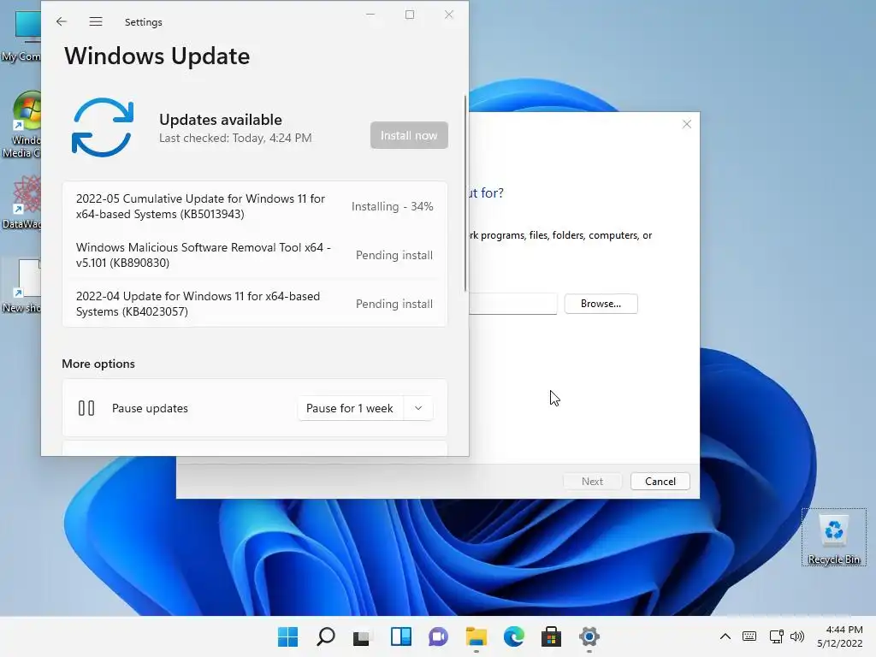Go back using the Settings back arrow
The width and height of the screenshot is (876, 657).
pos(62,21)
